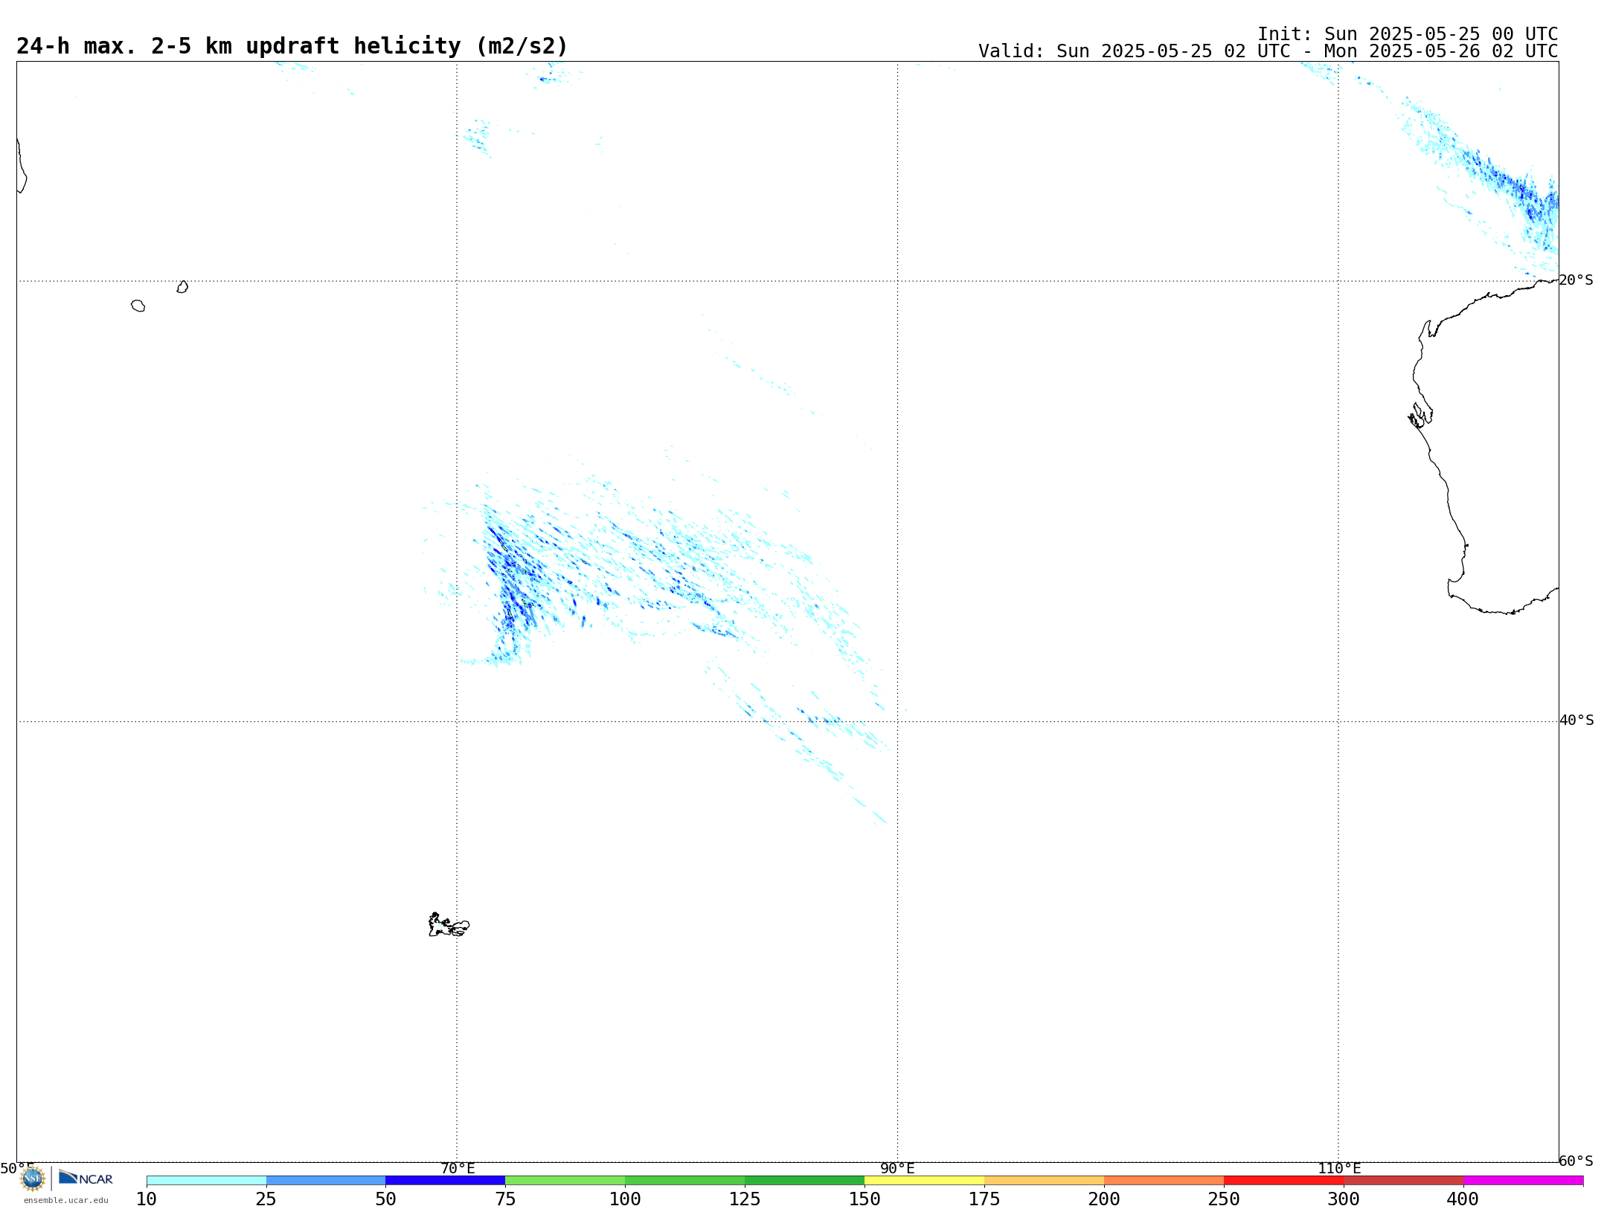Open the ensemble.ucar.edu link text
The width and height of the screenshot is (1607, 1209).
pyautogui.click(x=65, y=1200)
